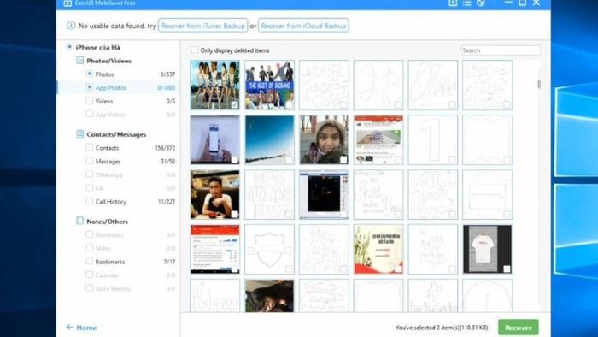Enable the Messages checkbox
The height and width of the screenshot is (337, 598).
coord(89,161)
